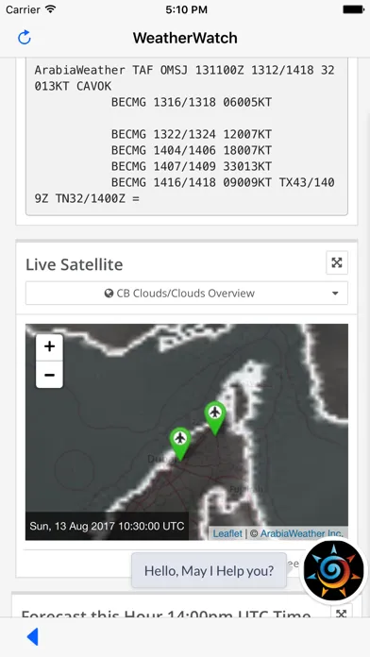
Task: Tap the WeatherWatch title
Action: pos(185,38)
